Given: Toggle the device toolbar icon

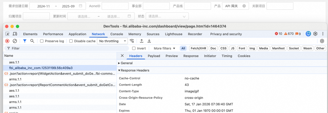Looking at the screenshot, I should pos(15,34).
